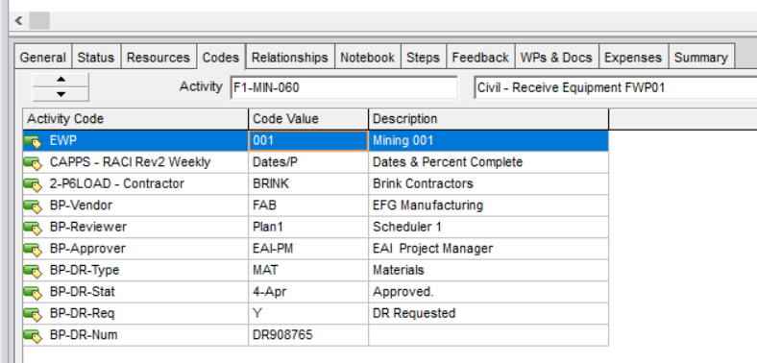Screen dimensions: 757x363
Task: Click the Activity ID field F1-MIN-060
Action: (344, 87)
